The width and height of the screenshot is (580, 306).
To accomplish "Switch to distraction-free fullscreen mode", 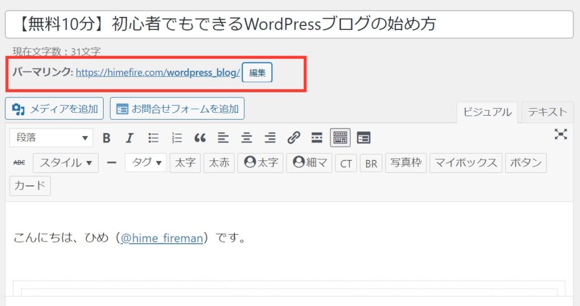I will (561, 134).
